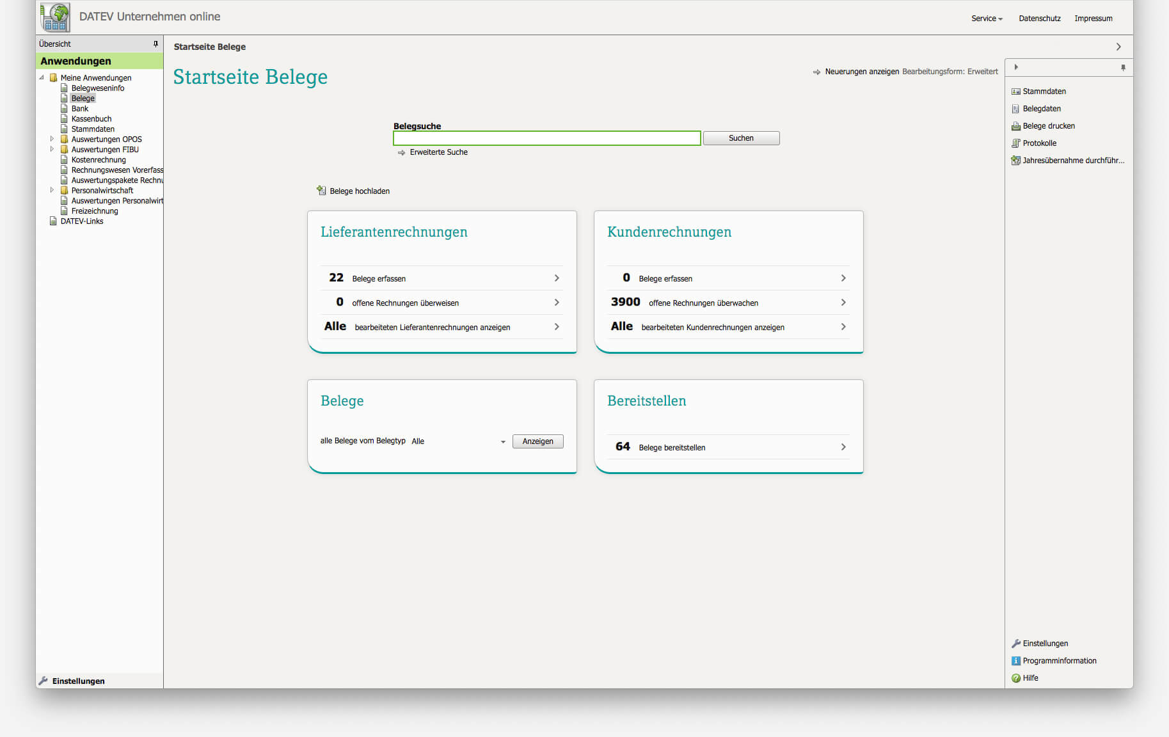Viewport: 1169px width, 737px height.
Task: Toggle the right panel pin icon
Action: click(1123, 68)
